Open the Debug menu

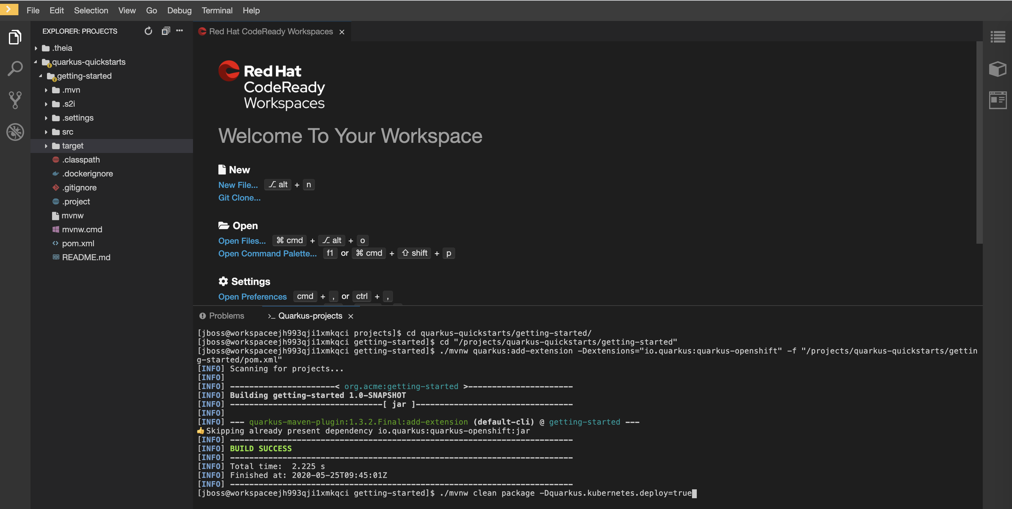click(x=180, y=10)
